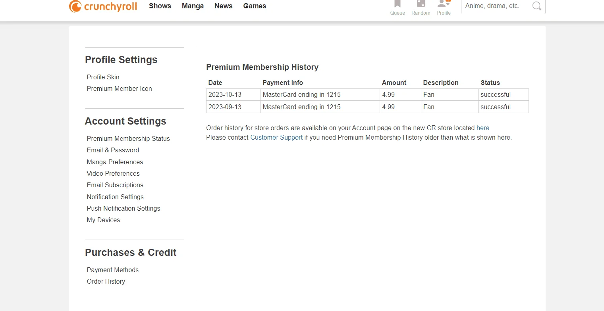Select Games in the top navigation

pyautogui.click(x=255, y=6)
